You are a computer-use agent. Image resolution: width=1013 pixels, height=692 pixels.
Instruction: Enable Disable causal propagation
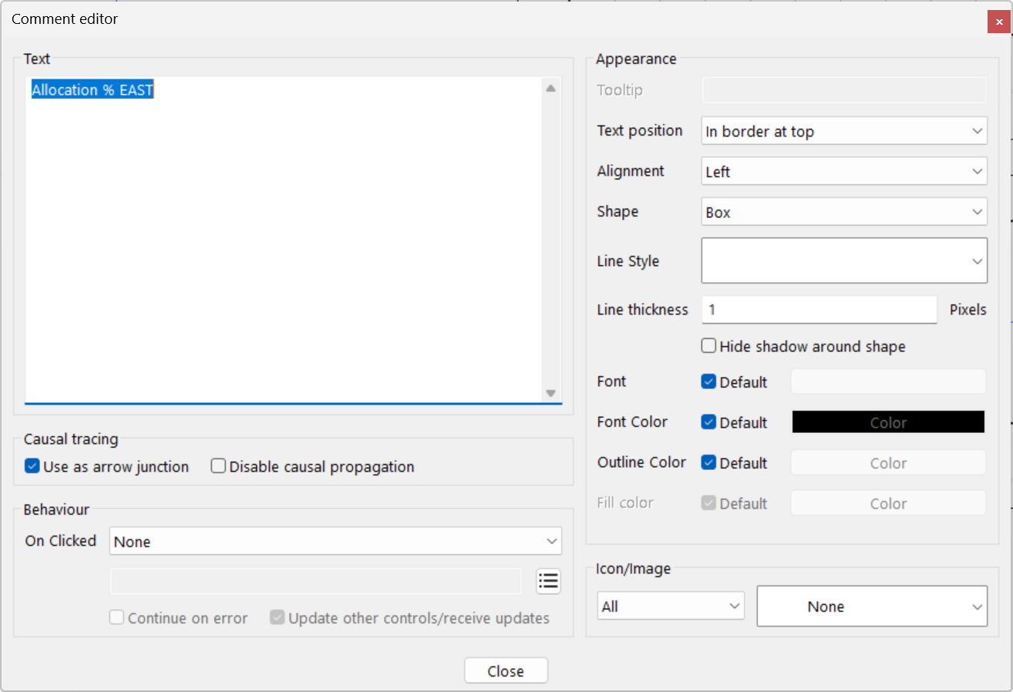tap(218, 465)
